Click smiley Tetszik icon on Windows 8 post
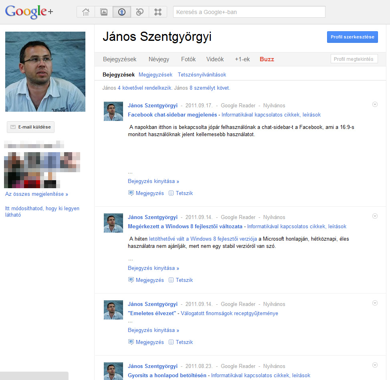This screenshot has width=390, height=380. click(x=171, y=280)
